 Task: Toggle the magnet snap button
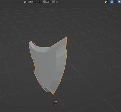click(x=44, y=2)
